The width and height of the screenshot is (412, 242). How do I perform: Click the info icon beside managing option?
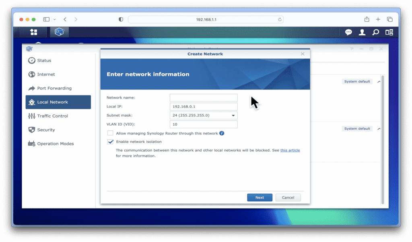222,133
